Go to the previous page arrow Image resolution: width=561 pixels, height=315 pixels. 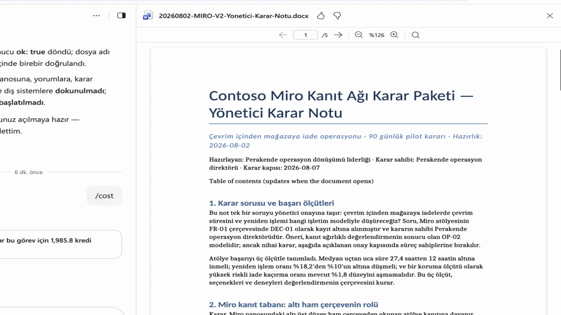click(x=283, y=35)
